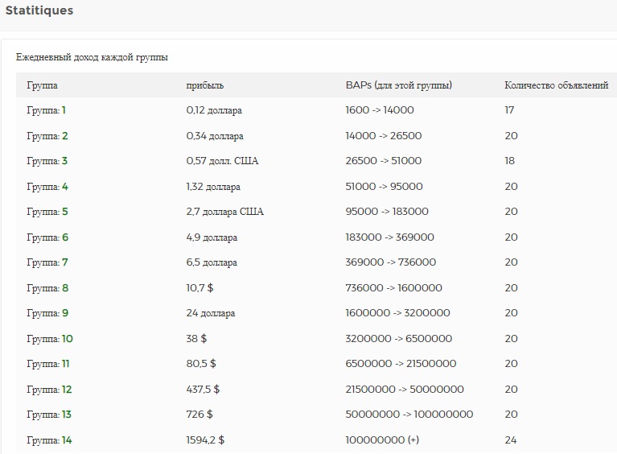617x454 pixels.
Task: Open the Группа 14 link
Action: coord(68,440)
